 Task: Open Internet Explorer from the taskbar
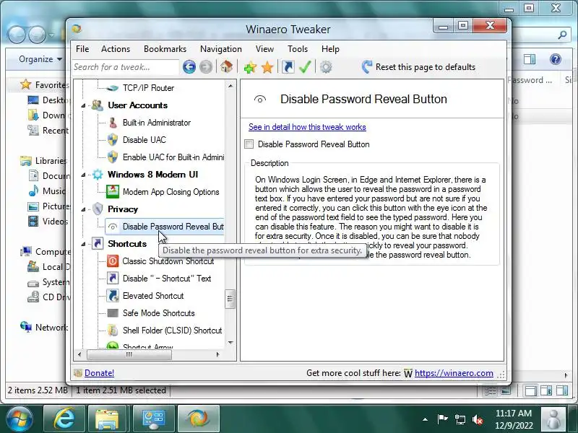point(64,419)
